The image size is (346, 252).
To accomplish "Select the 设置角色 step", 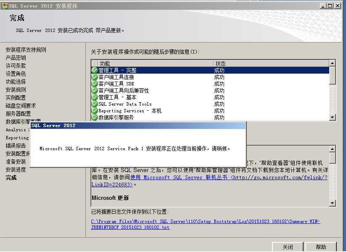I will [16, 74].
